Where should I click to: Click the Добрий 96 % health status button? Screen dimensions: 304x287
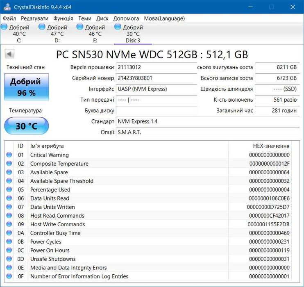27,87
